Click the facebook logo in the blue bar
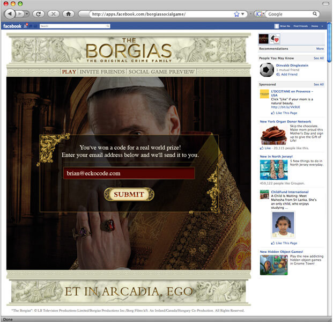This screenshot has width=333, height=322. click(12, 26)
